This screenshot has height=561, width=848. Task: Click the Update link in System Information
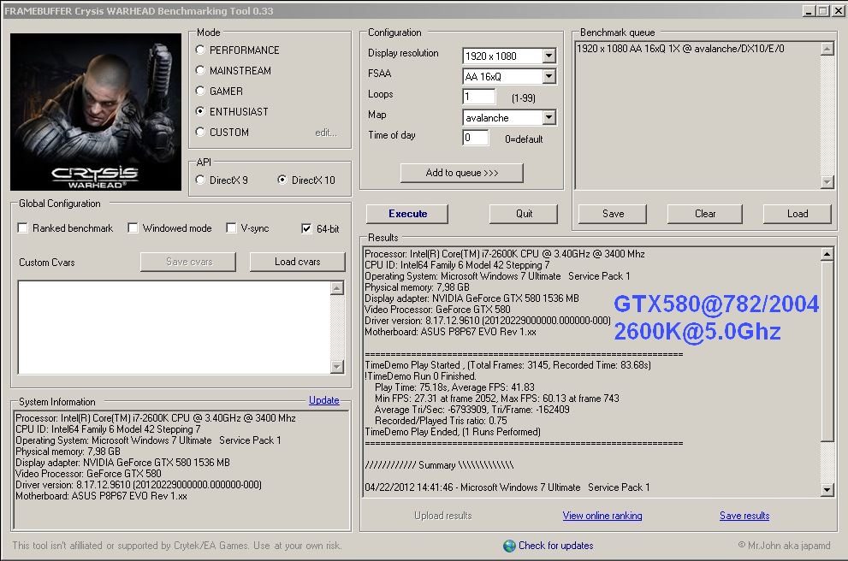coord(324,400)
